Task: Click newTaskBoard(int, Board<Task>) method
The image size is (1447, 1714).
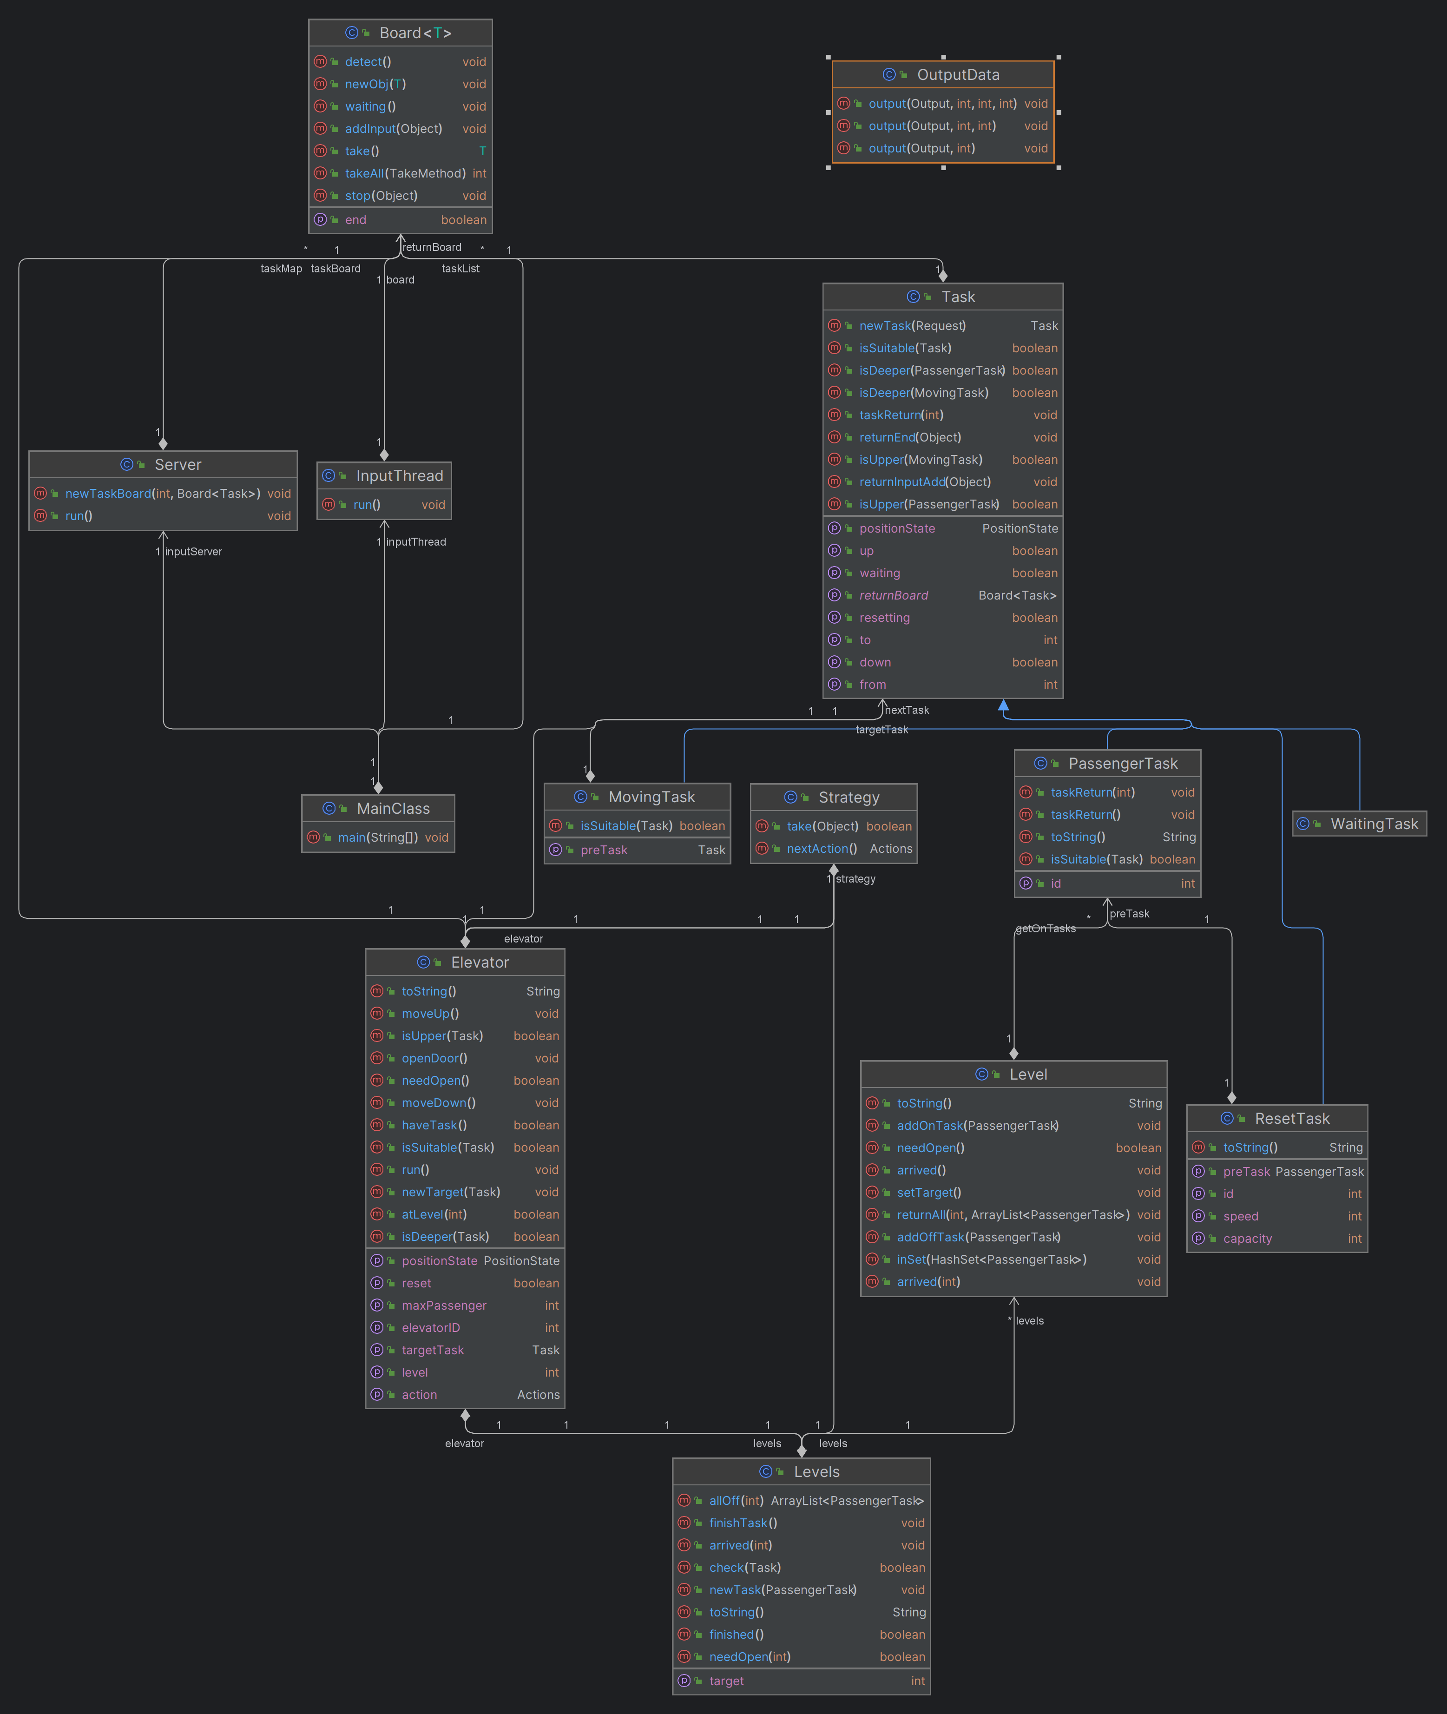Action: [x=163, y=493]
